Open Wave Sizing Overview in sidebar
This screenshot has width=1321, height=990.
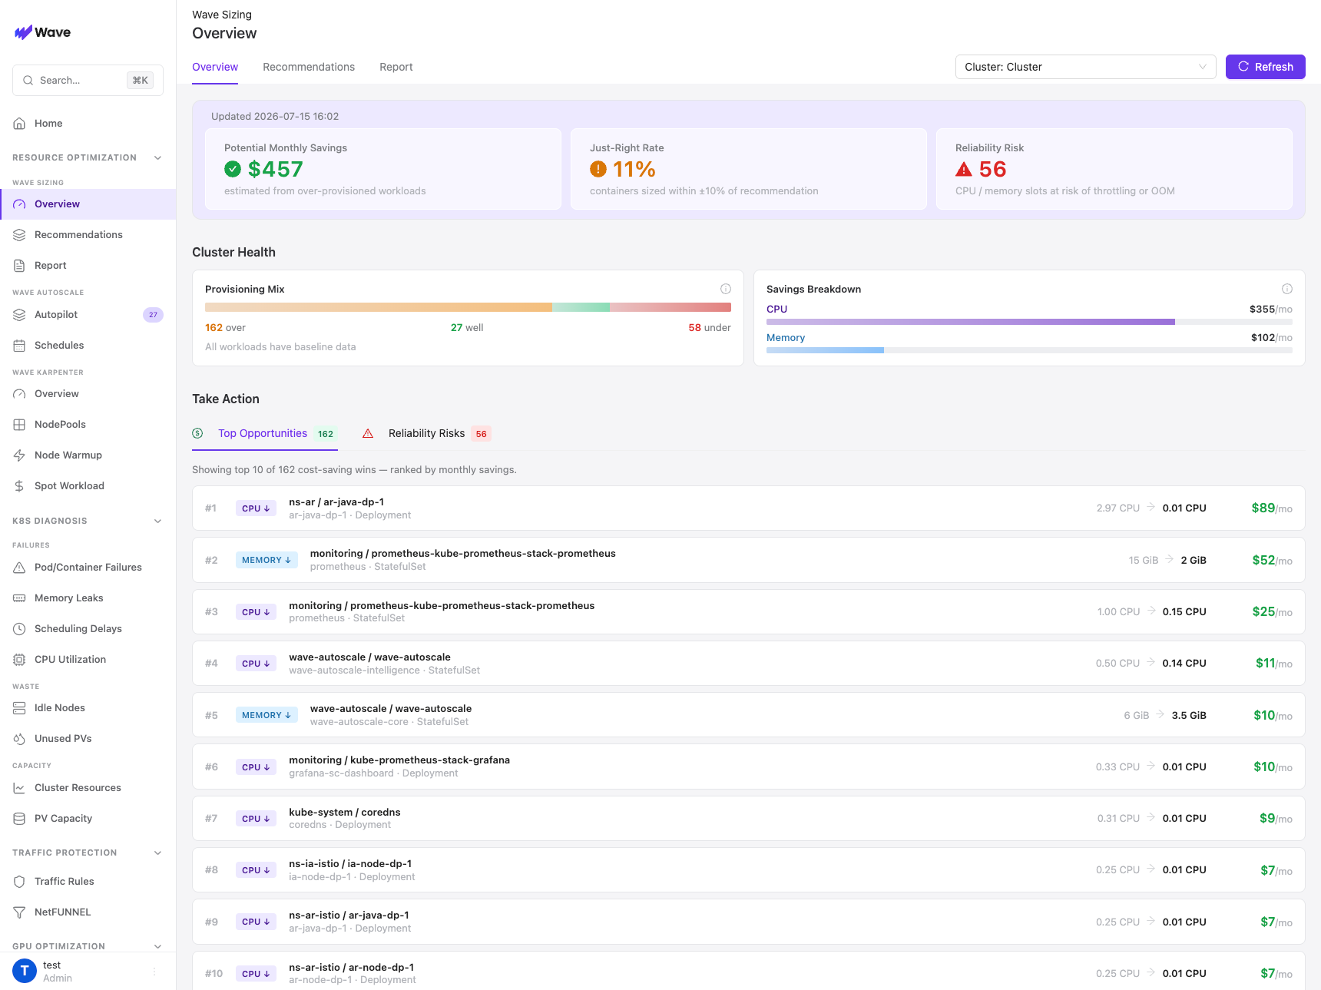[x=88, y=204]
